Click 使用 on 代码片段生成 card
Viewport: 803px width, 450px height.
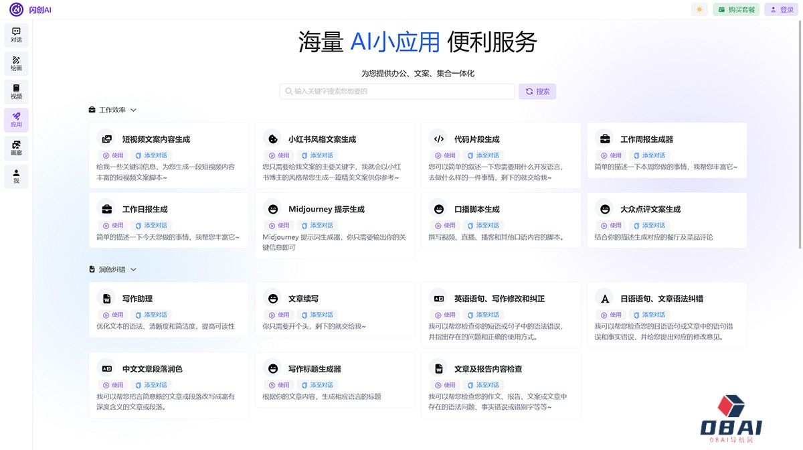pyautogui.click(x=444, y=155)
